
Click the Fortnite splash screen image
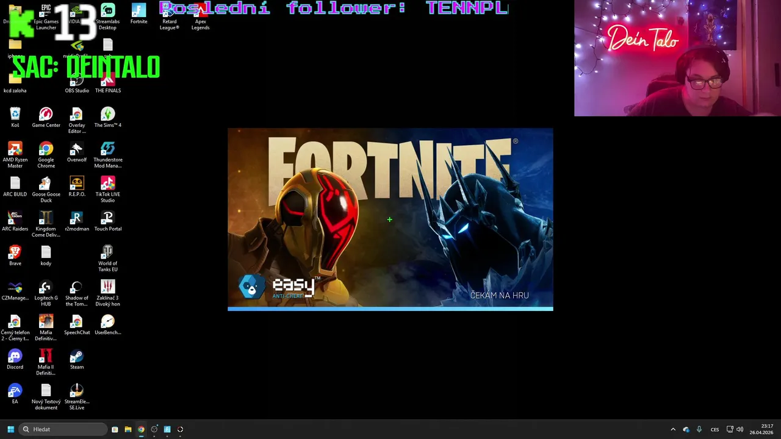[390, 220]
